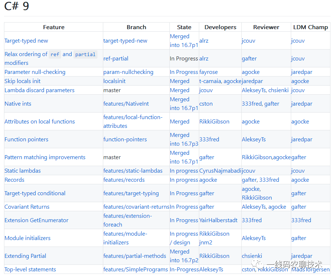Click master branch text in Lambda discard row

[112, 90]
